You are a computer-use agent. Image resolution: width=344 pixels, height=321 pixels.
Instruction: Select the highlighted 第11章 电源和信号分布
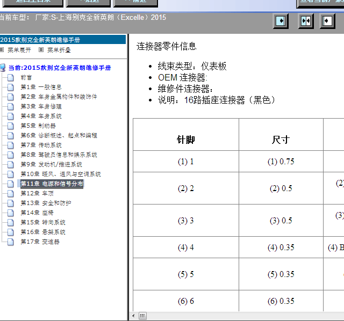pyautogui.click(x=52, y=184)
